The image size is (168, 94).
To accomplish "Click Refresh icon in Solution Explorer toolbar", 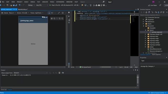I will point(159,12).
